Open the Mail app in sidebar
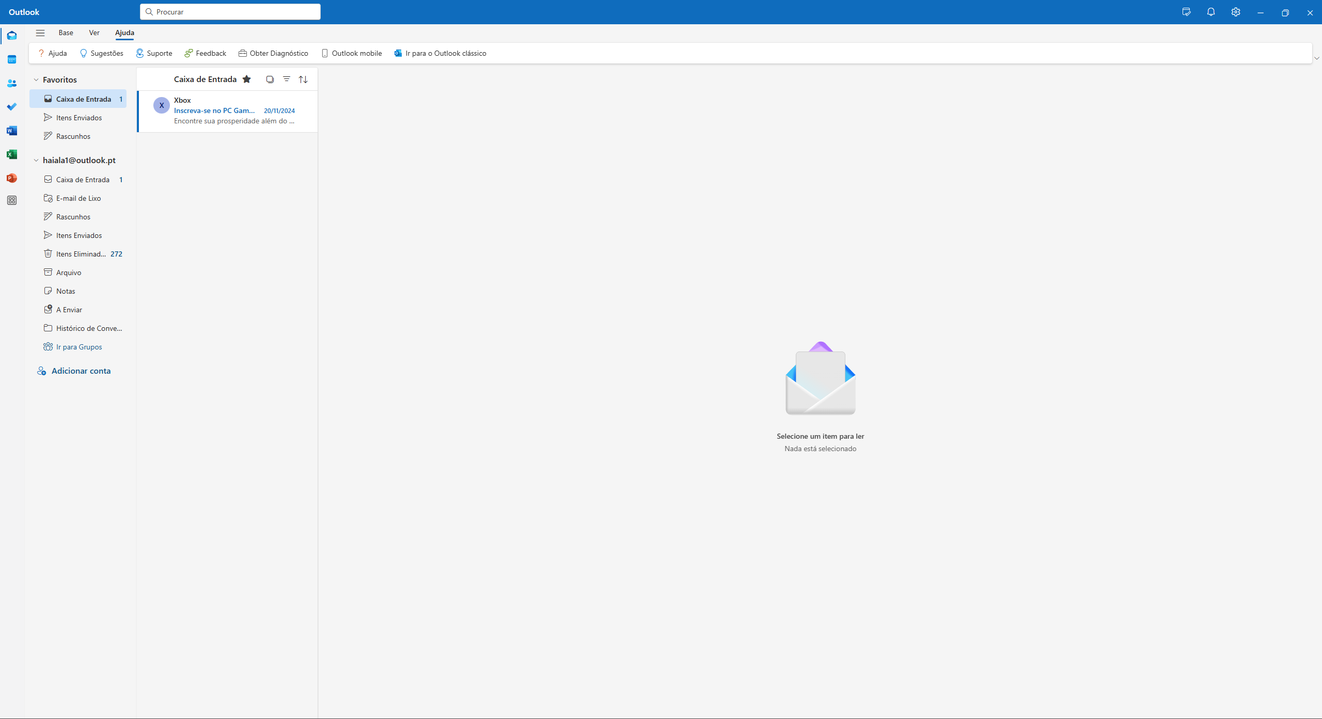Screen dimensions: 1322x719 [12, 36]
